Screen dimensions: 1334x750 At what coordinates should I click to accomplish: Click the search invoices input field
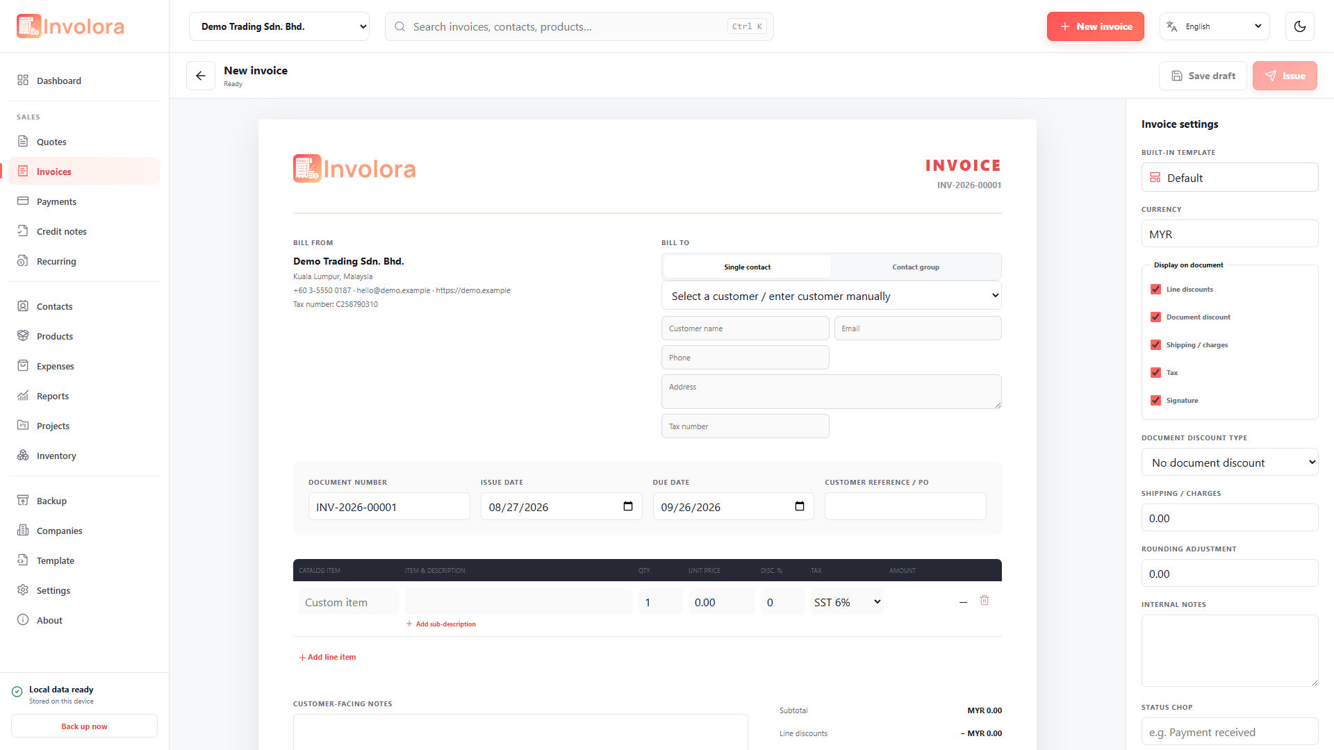579,26
